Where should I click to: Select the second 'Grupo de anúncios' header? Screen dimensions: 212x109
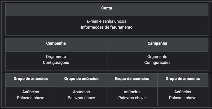click(x=81, y=80)
